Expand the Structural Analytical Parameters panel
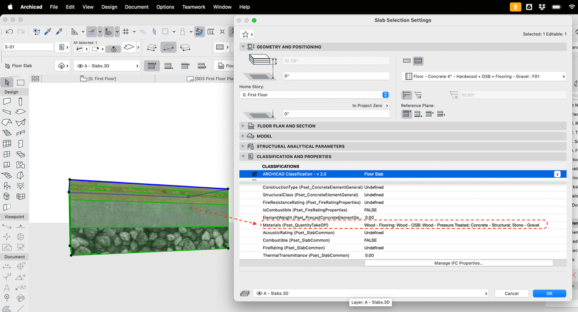This screenshot has width=578, height=312. coord(300,146)
